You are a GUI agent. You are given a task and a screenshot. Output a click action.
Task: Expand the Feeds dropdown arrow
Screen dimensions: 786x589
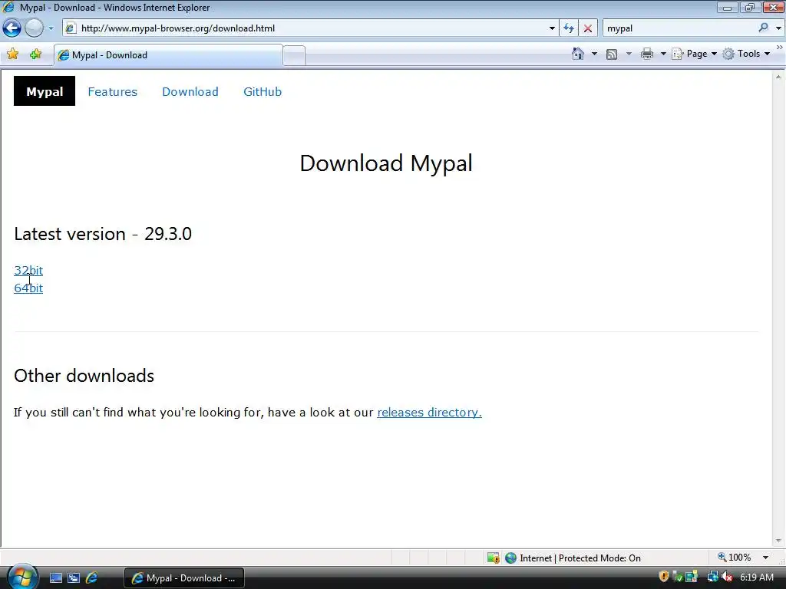tap(629, 54)
